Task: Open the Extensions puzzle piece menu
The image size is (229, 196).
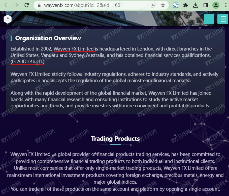Action: [186, 5]
